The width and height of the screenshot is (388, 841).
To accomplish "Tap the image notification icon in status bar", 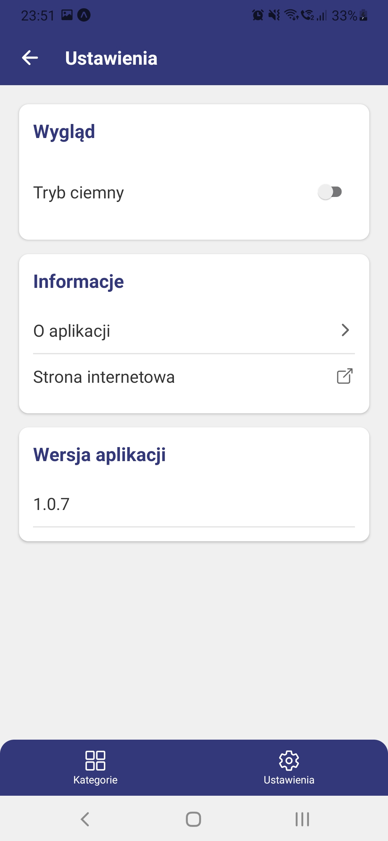I will coord(67,15).
